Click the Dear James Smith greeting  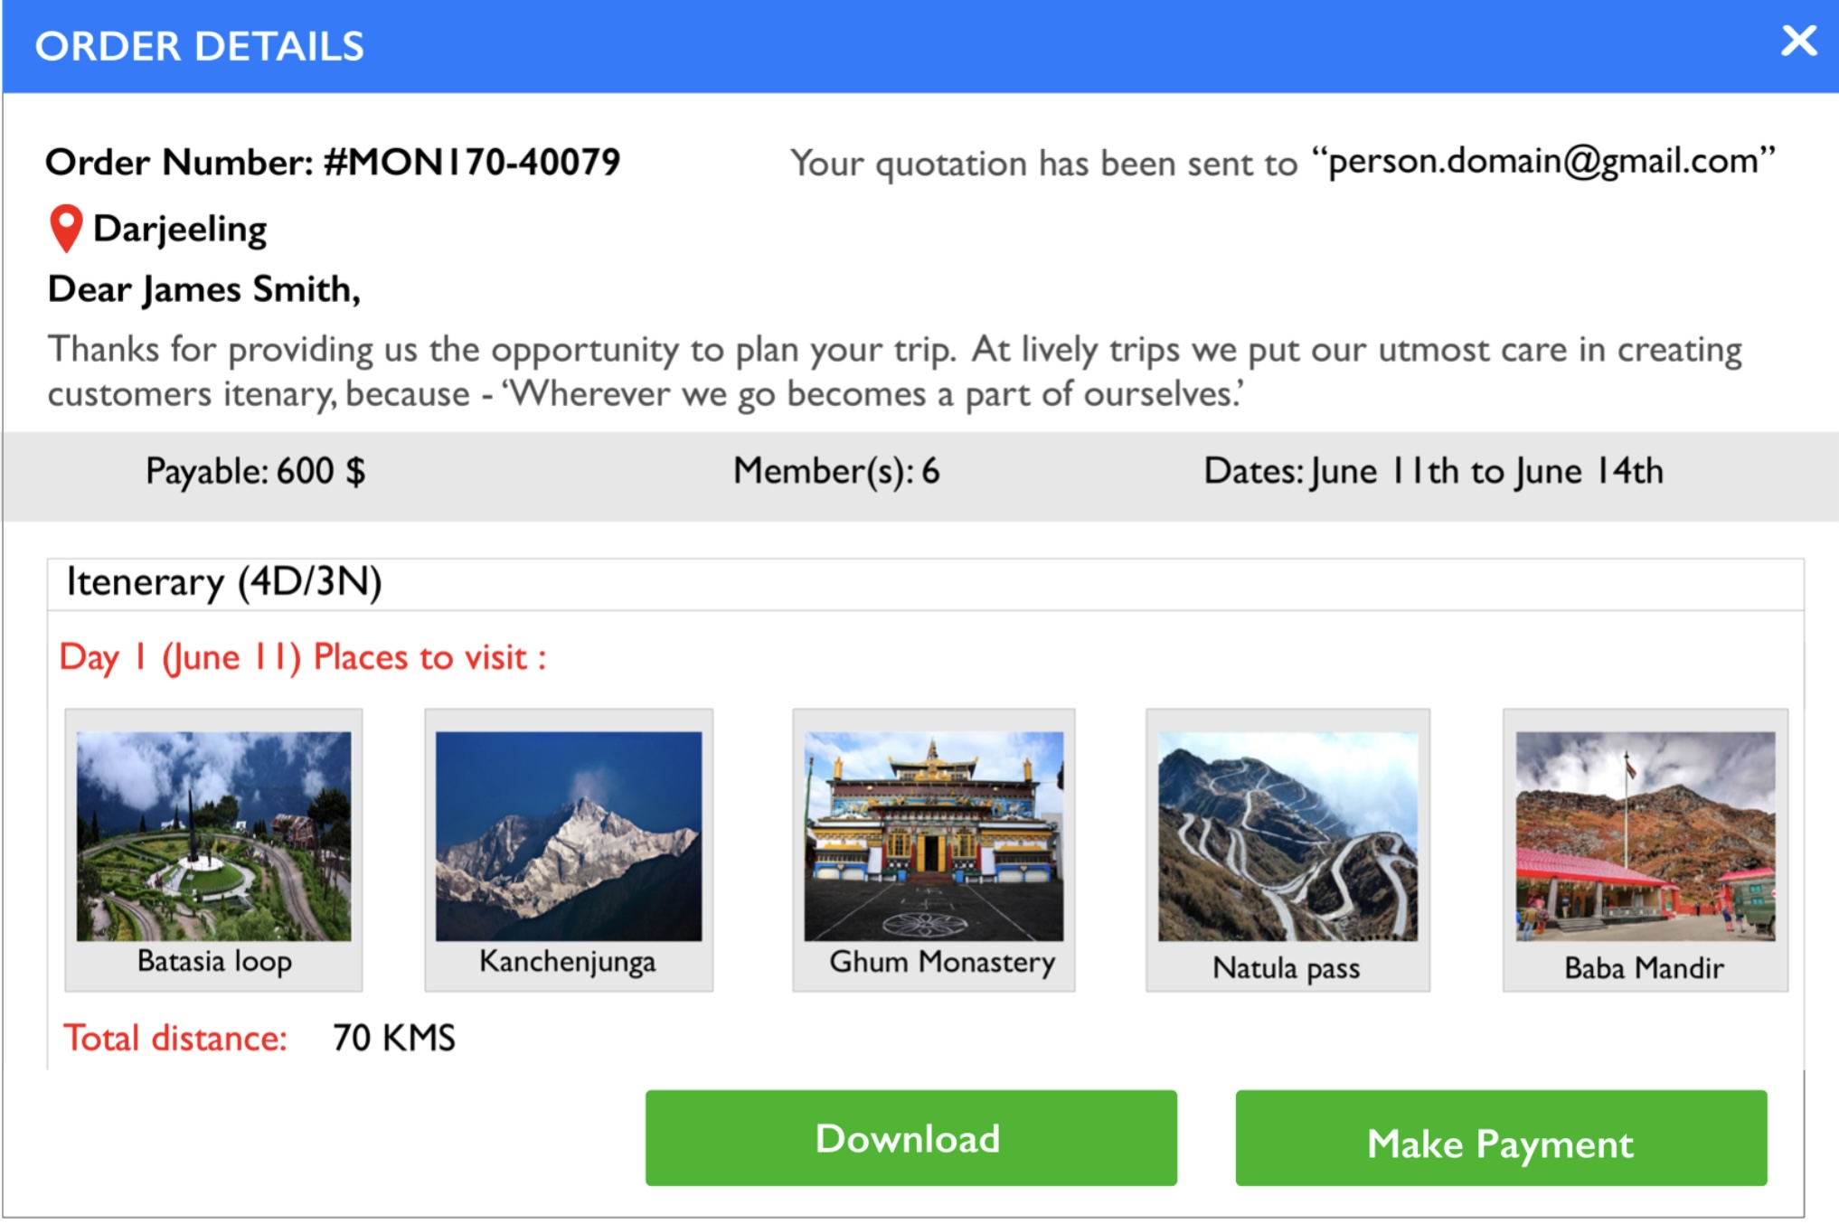tap(204, 290)
